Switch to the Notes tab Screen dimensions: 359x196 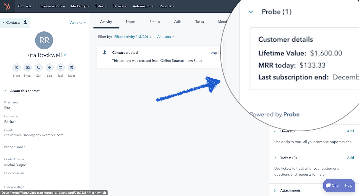131,22
